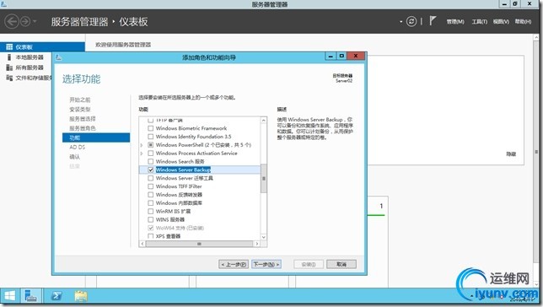
Task: Toggle the Windows PowerShell feature checkbox
Action: click(x=150, y=145)
